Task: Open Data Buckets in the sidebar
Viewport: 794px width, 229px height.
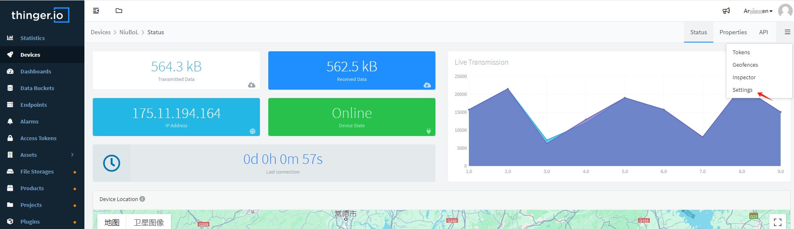Action: coord(37,88)
